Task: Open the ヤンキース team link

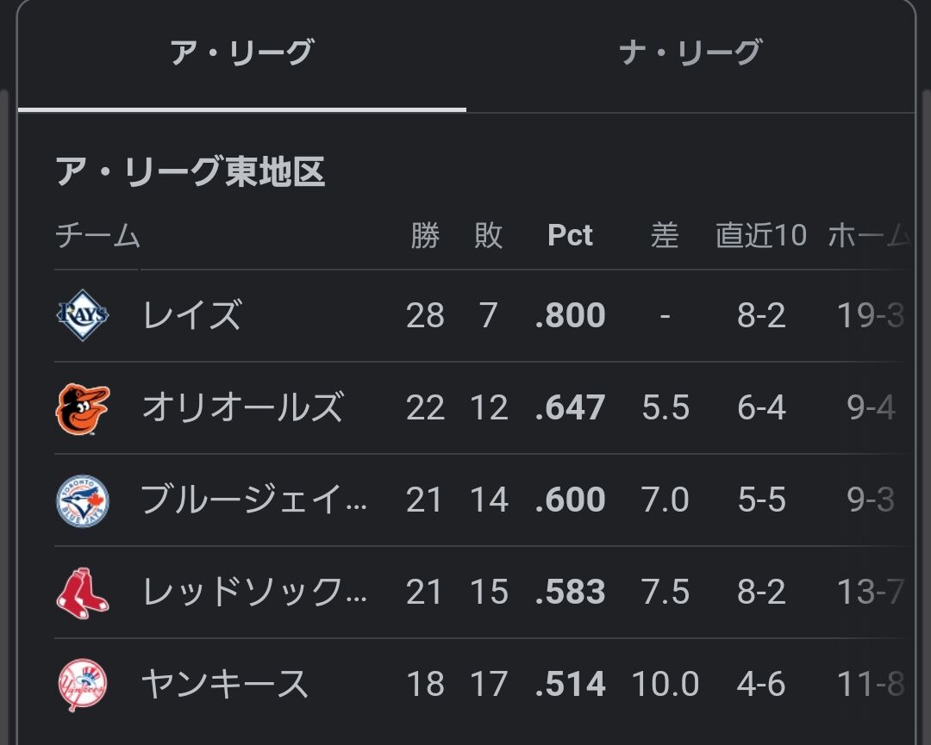Action: (224, 685)
